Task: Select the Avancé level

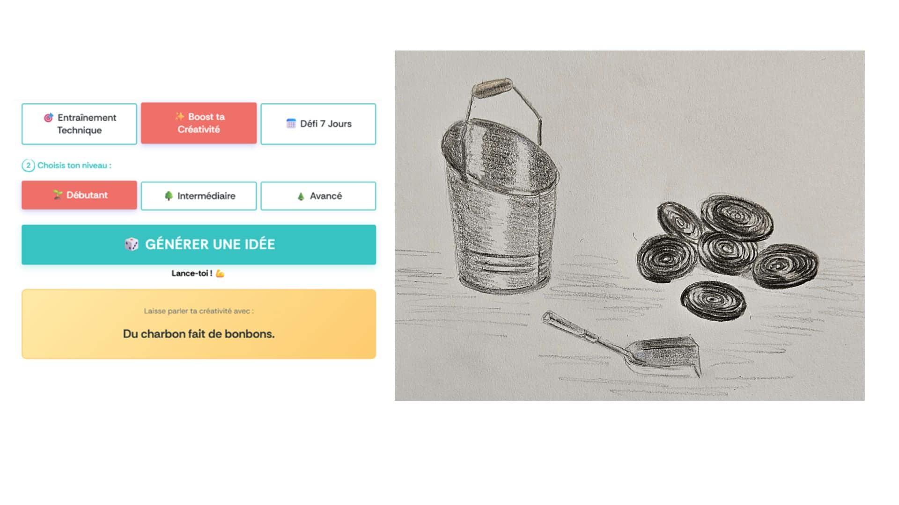Action: 318,196
